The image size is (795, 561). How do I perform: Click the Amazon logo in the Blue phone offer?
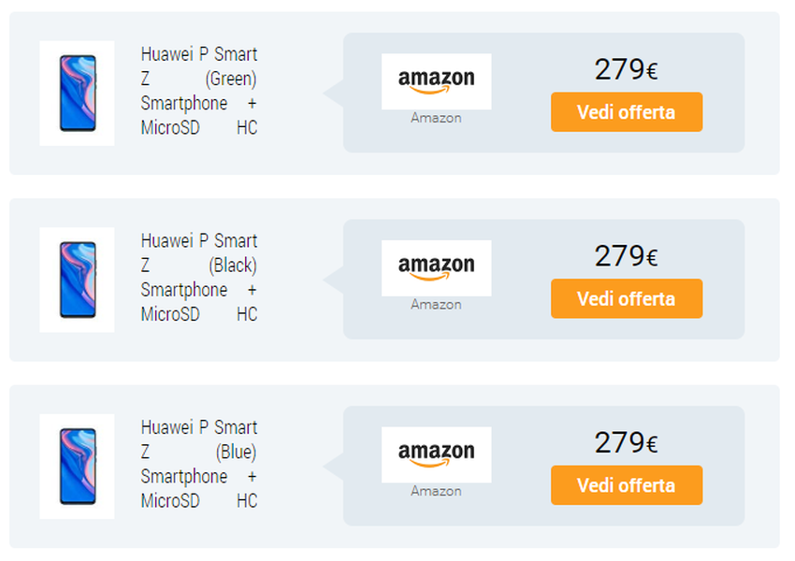(x=436, y=454)
